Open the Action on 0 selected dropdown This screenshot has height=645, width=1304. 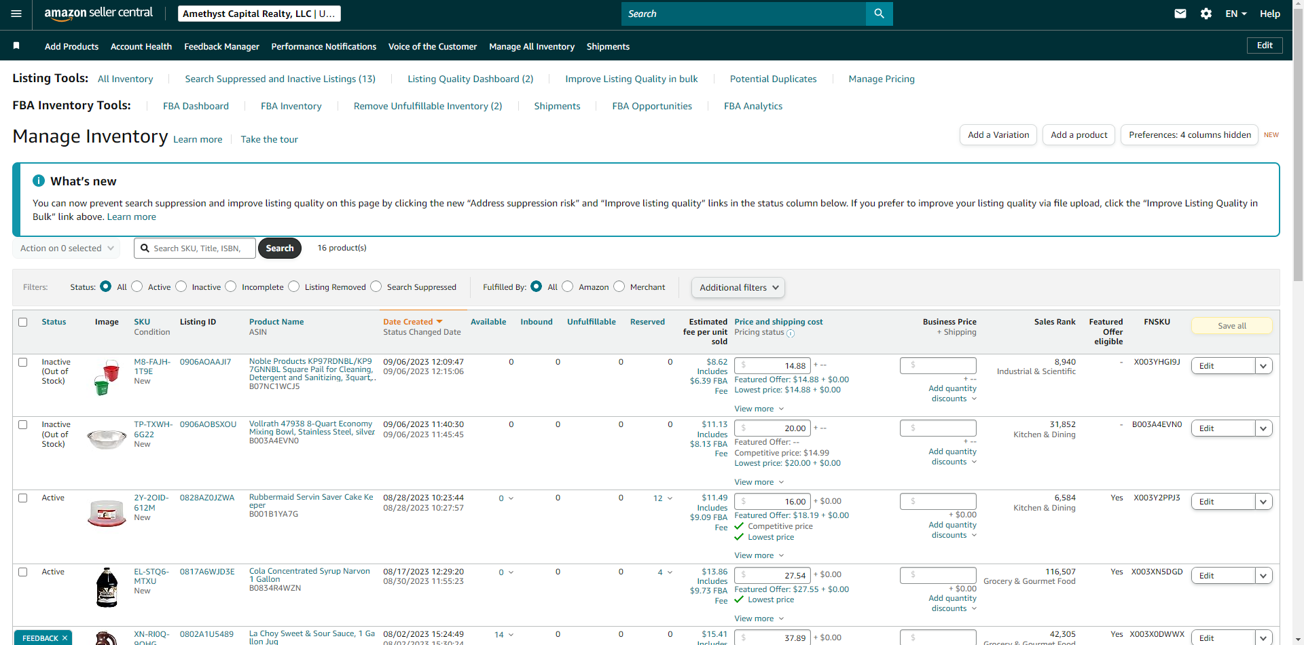67,248
